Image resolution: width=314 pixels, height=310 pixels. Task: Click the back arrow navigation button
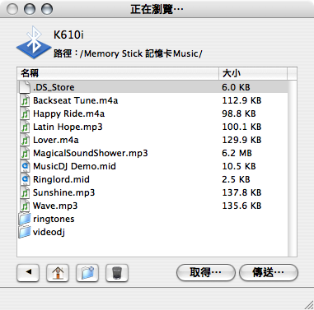pos(28,273)
